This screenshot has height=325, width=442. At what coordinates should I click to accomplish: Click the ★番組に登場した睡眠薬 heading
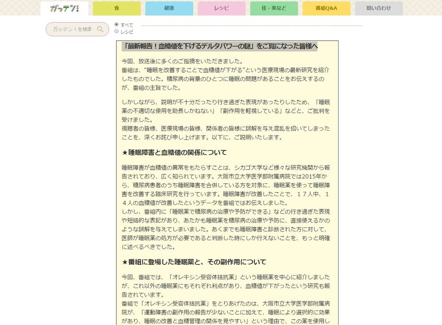pyautogui.click(x=194, y=262)
